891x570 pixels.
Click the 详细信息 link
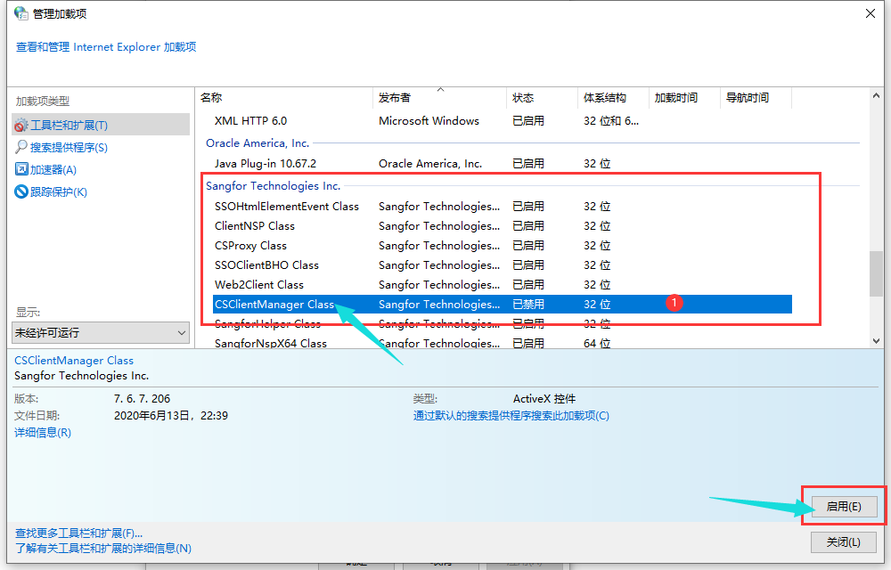(43, 432)
